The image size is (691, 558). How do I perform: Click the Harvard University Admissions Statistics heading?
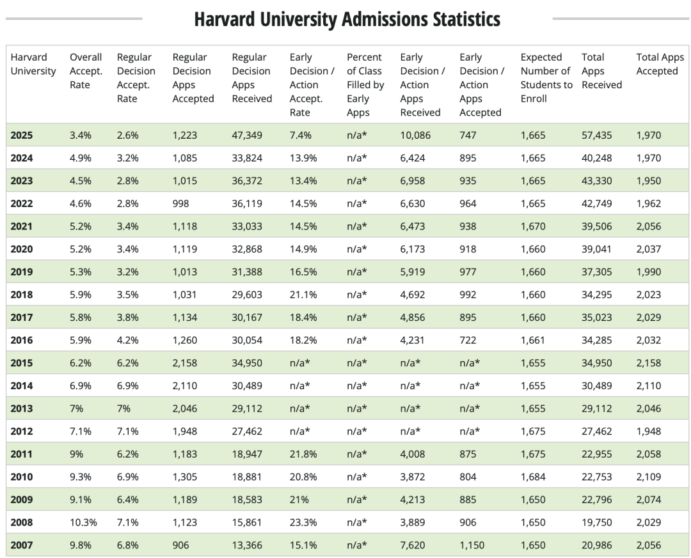click(x=347, y=19)
